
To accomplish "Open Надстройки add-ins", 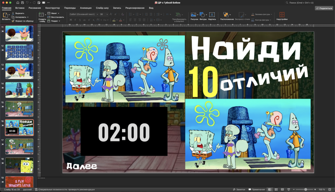I will point(282,15).
